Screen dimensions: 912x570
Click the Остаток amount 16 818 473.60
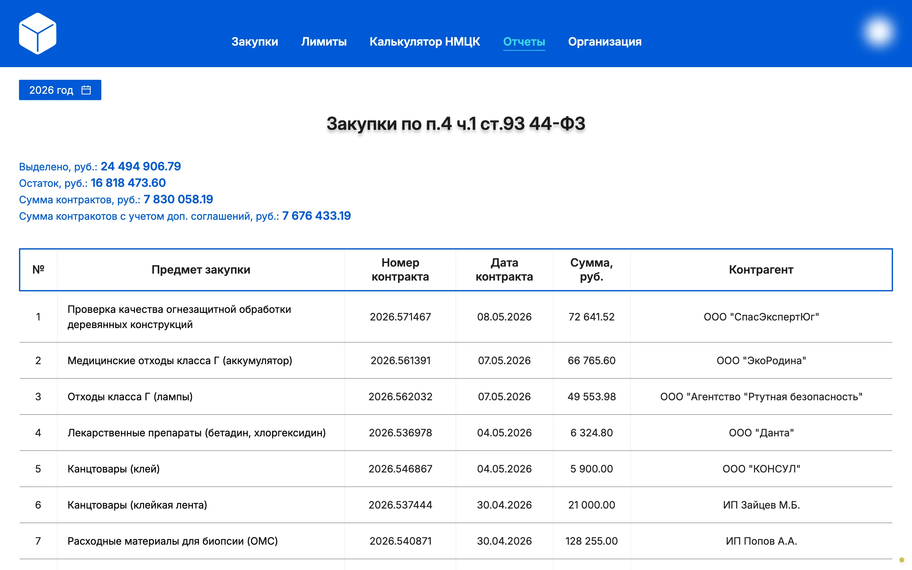point(128,183)
